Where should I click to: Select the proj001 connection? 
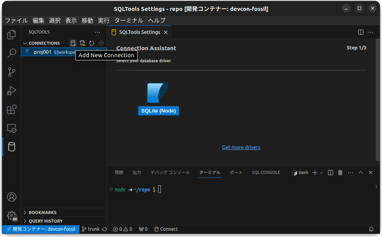point(64,52)
